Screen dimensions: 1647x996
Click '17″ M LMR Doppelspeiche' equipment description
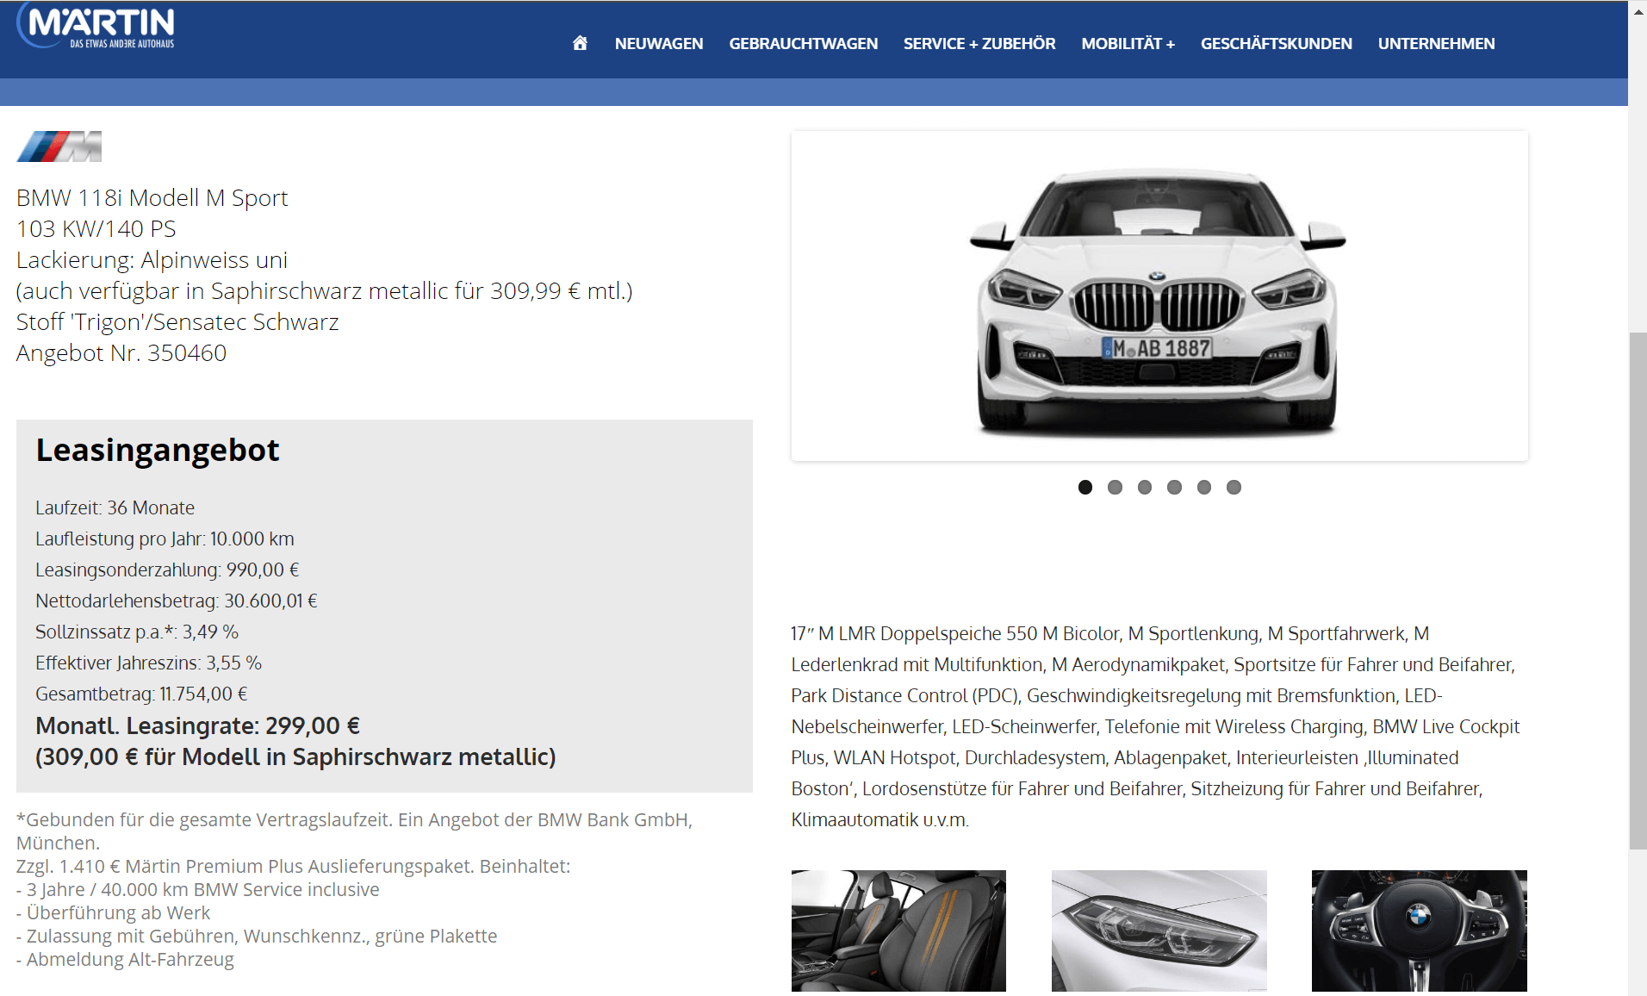[1155, 726]
